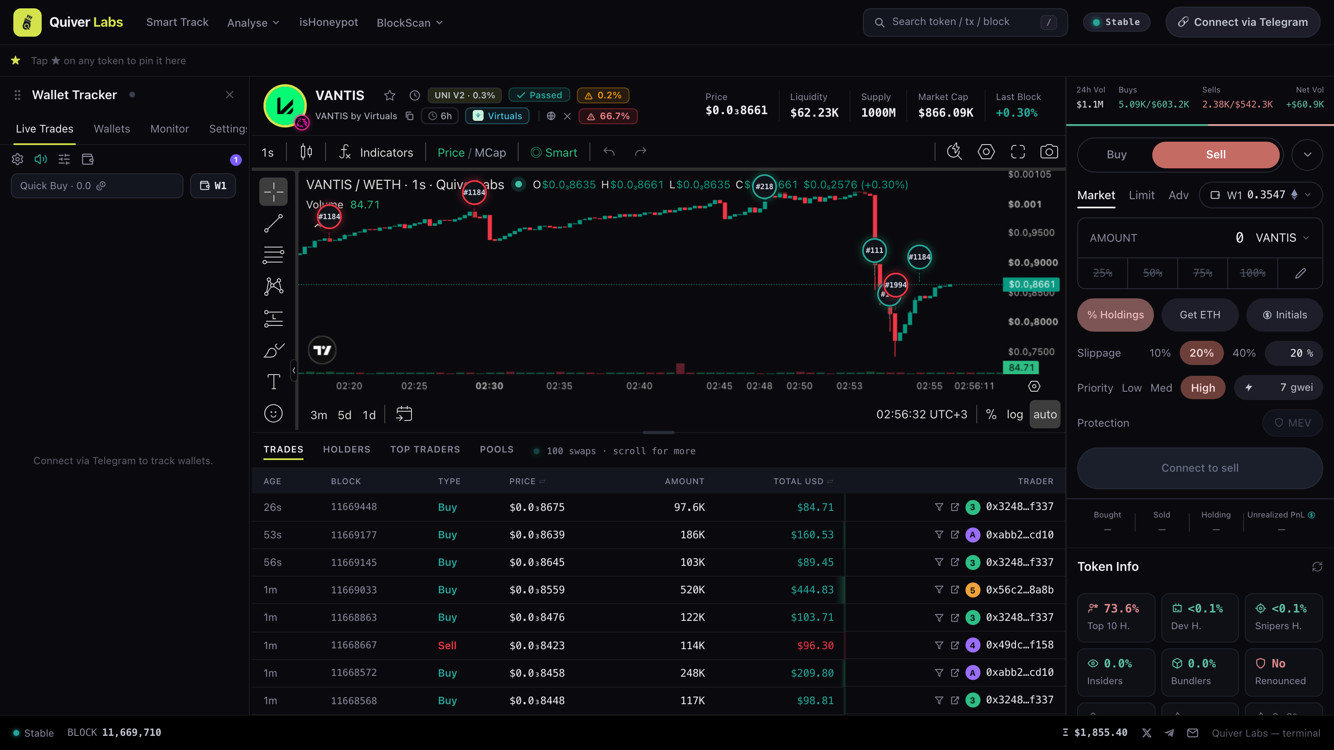Set priority to Med

[1161, 387]
